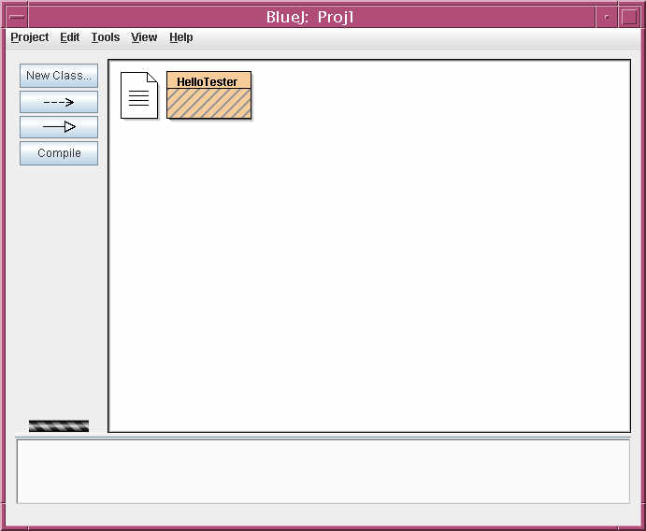The height and width of the screenshot is (531, 646).
Task: Open the Project menu
Action: coord(30,37)
